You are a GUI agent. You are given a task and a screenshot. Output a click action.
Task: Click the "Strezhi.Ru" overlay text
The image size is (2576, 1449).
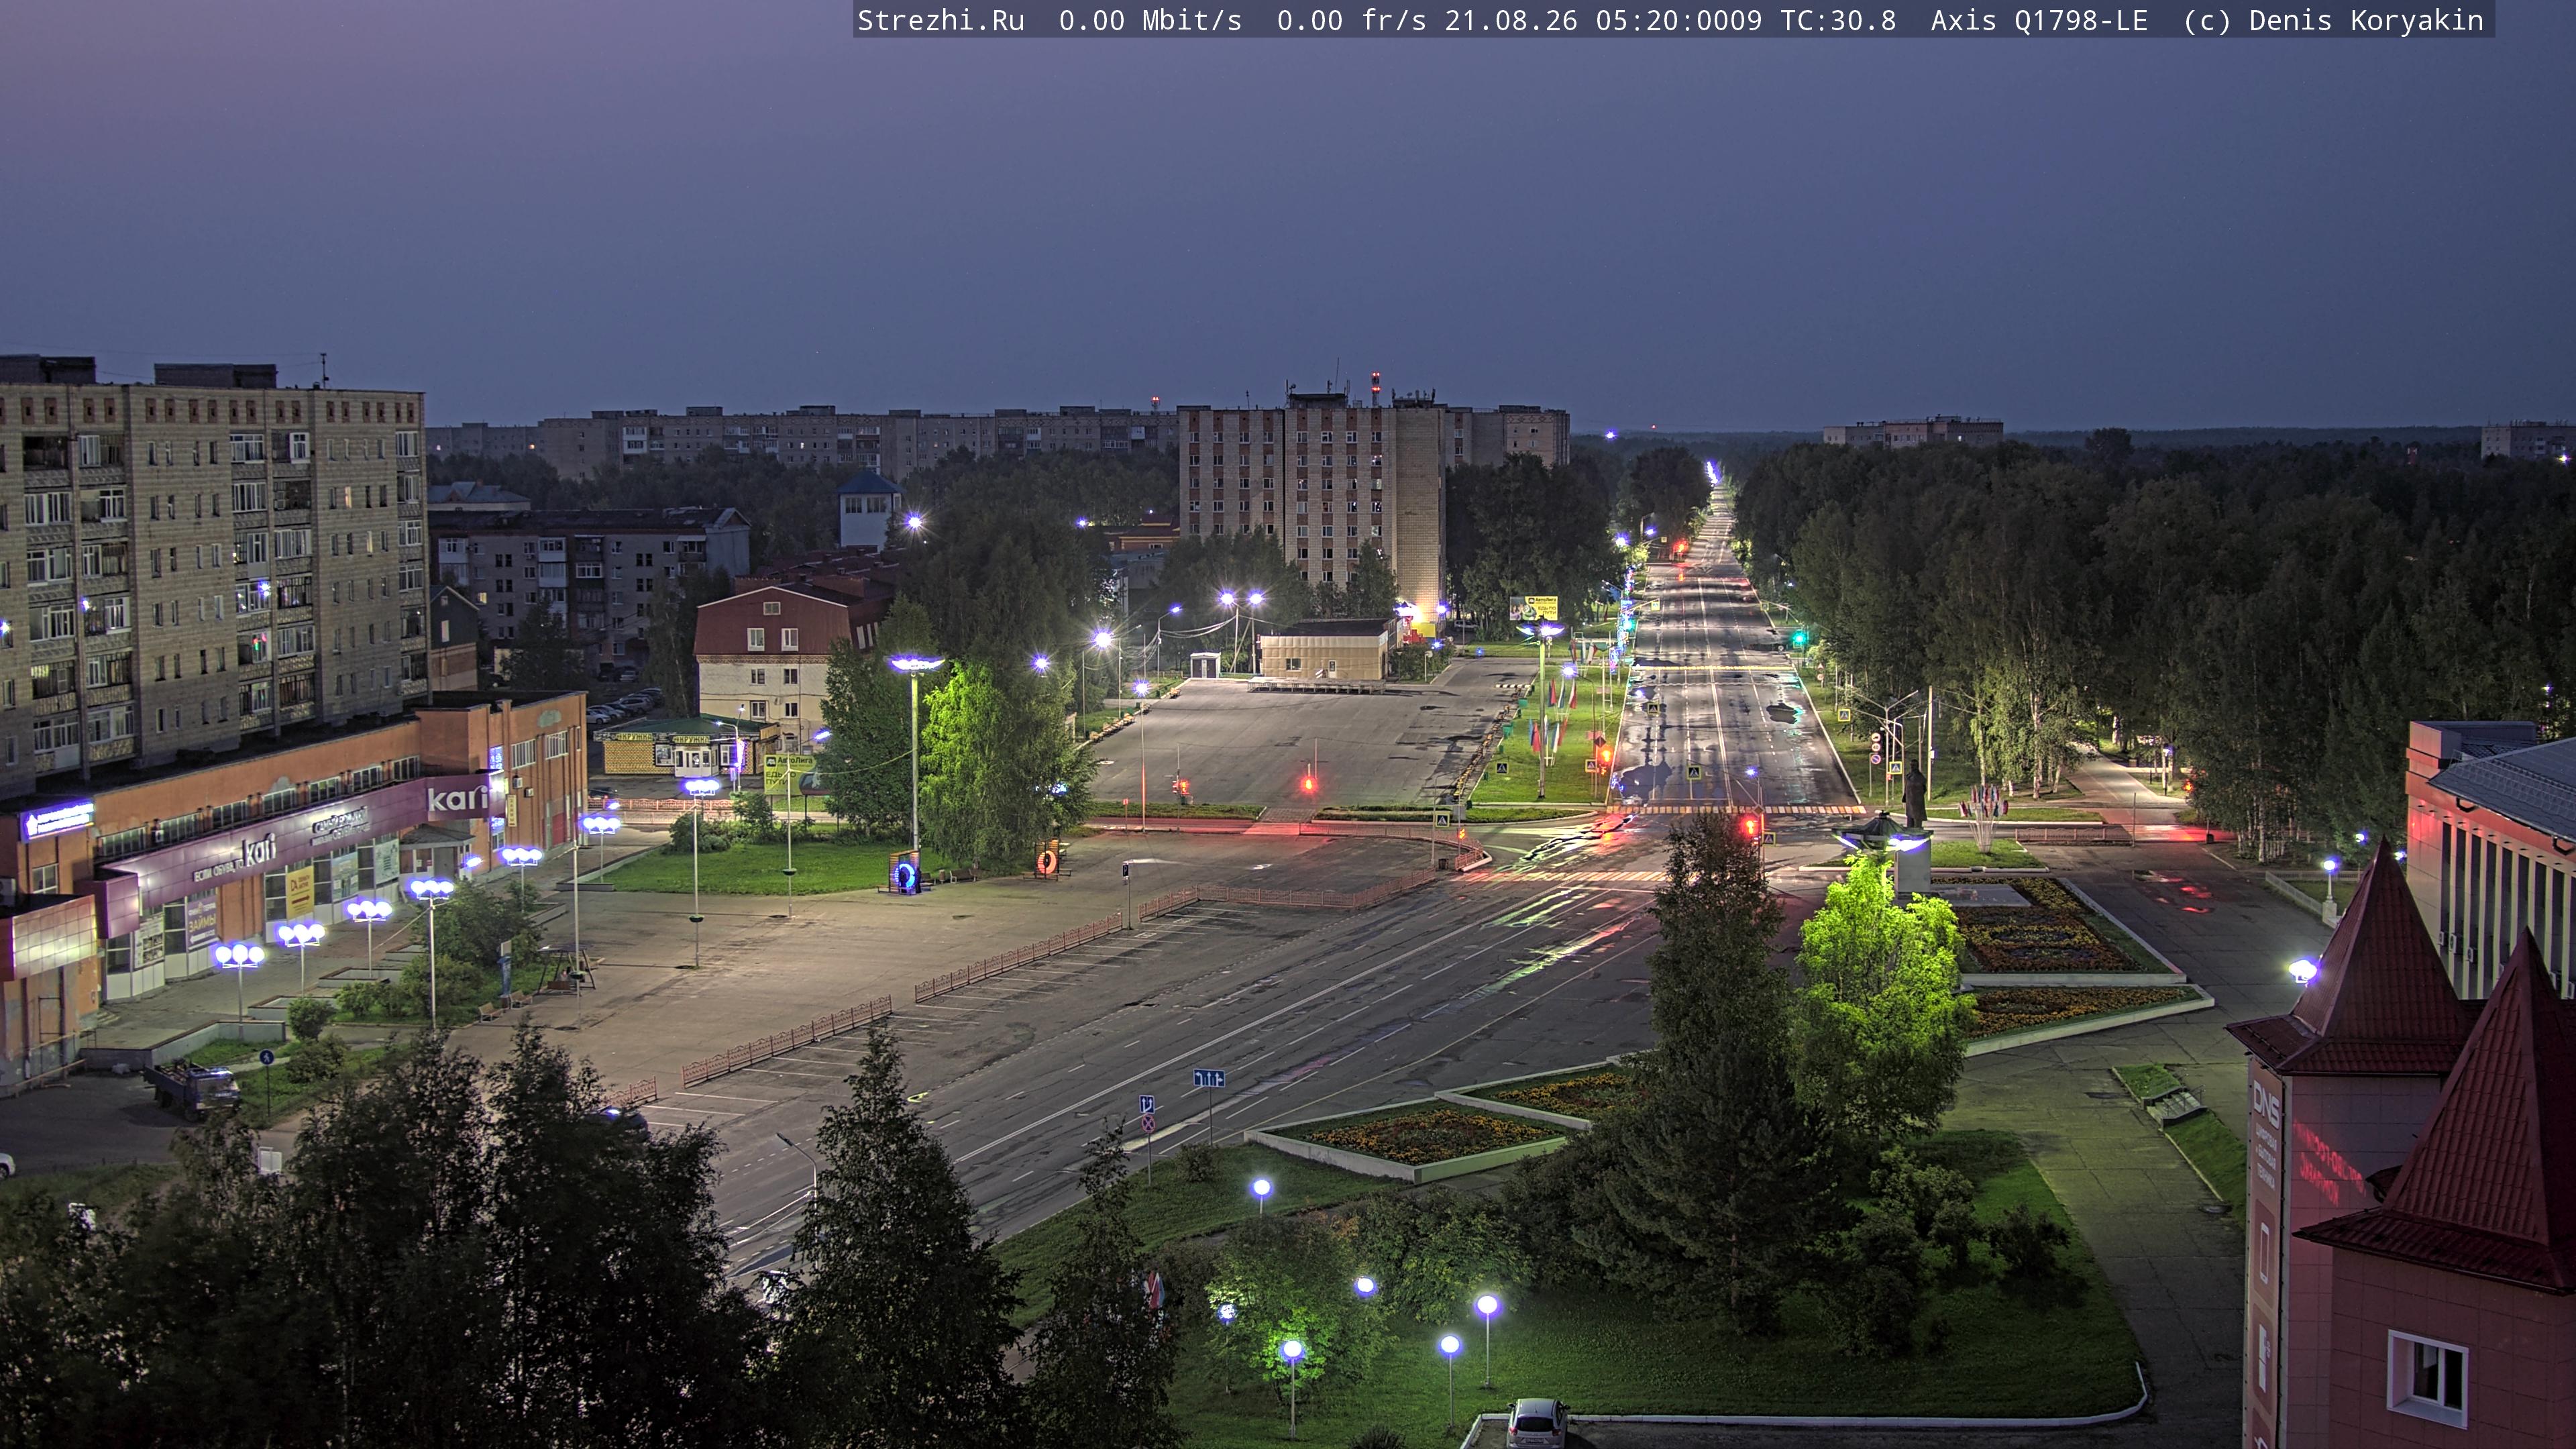(941, 21)
